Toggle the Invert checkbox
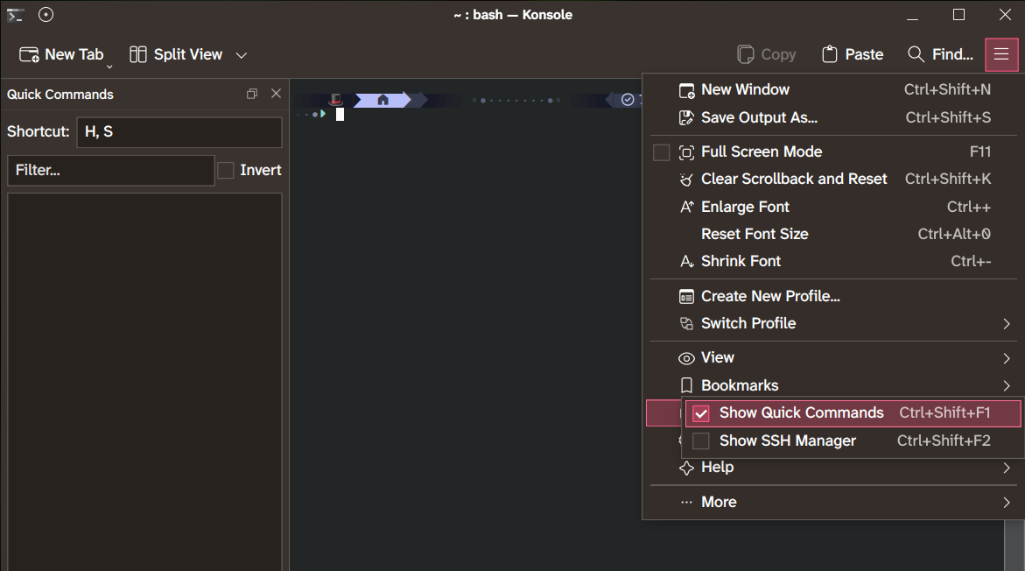The height and width of the screenshot is (571, 1025). coord(226,170)
